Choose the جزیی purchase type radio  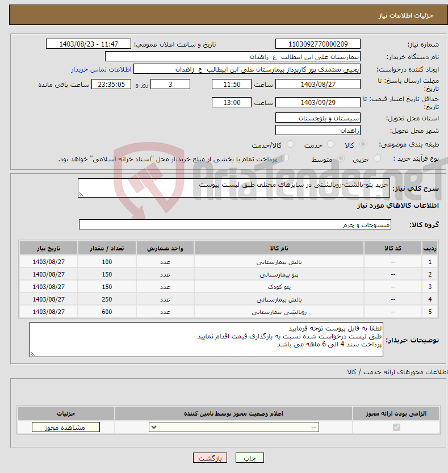point(377,158)
